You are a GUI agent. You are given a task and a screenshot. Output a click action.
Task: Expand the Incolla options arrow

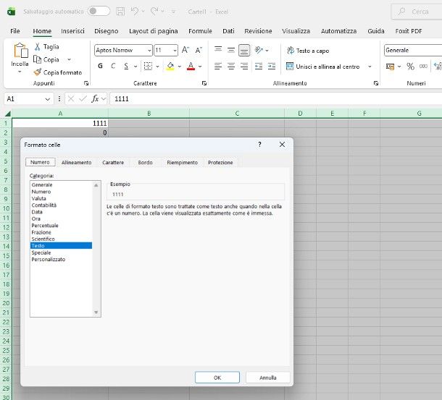(20, 72)
